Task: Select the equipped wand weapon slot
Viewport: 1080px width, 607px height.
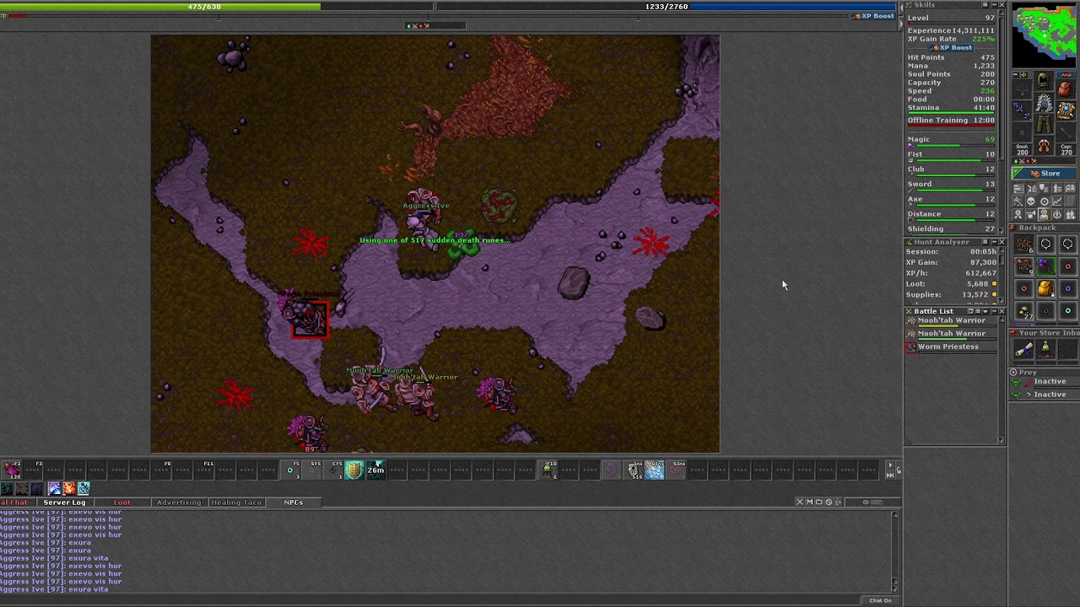Action: (x=1023, y=110)
